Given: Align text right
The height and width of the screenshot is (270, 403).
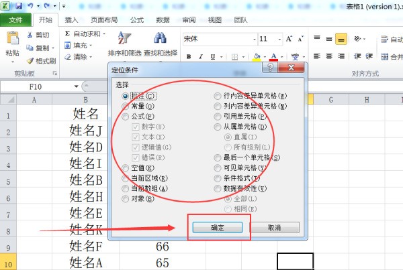Looking at the screenshot, I should point(341,56).
